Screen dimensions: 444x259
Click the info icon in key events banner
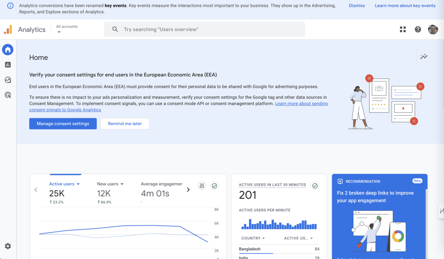click(x=10, y=6)
